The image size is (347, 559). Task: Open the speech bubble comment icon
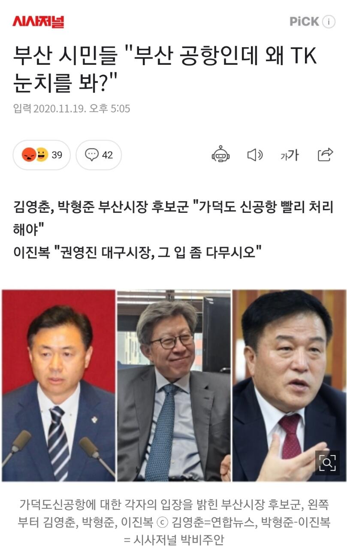(91, 155)
